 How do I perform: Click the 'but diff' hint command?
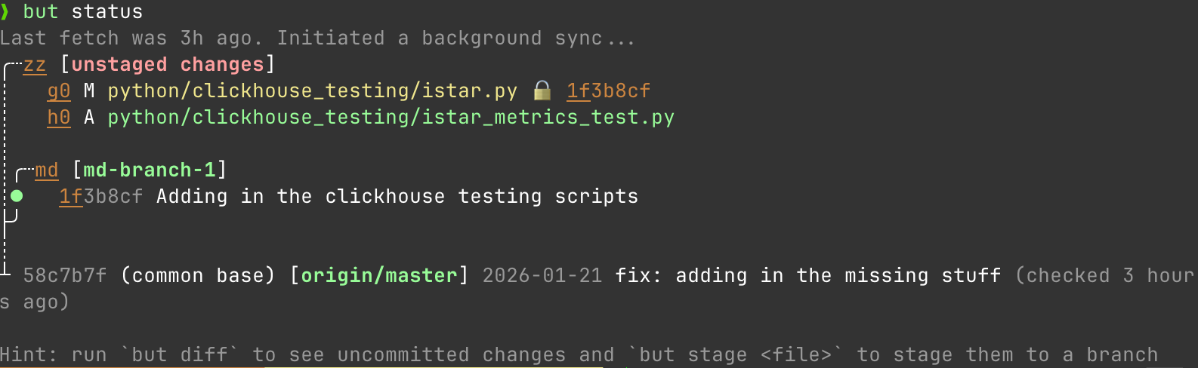tap(180, 355)
